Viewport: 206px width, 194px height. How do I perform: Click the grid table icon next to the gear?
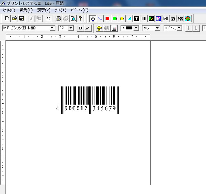pyautogui.click(x=114, y=28)
